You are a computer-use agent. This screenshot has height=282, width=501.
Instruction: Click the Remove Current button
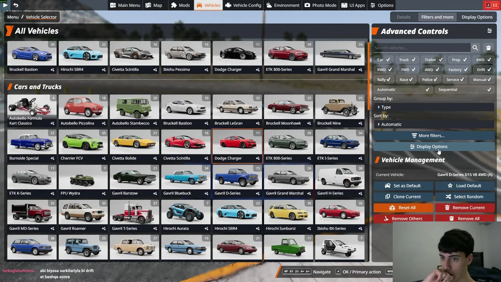(464, 208)
